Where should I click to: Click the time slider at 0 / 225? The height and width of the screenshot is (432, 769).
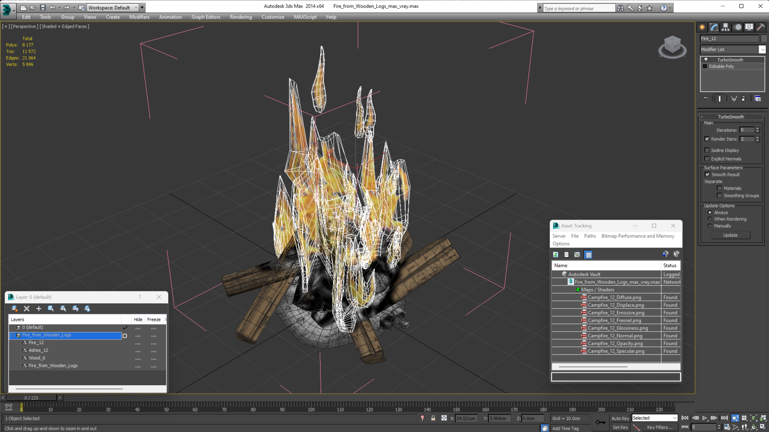(31, 398)
